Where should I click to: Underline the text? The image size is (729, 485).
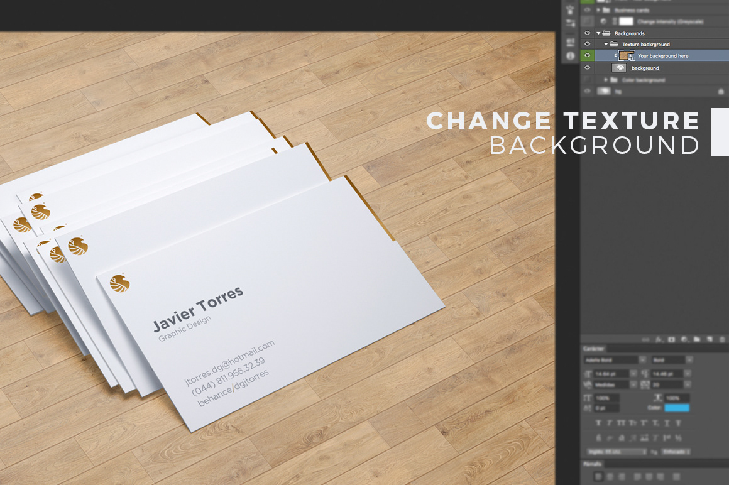[x=667, y=423]
